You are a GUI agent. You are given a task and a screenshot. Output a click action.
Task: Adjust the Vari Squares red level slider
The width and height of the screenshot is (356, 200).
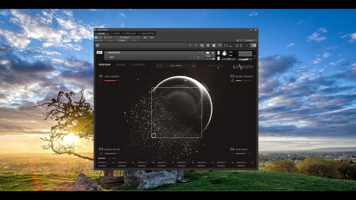(112, 81)
